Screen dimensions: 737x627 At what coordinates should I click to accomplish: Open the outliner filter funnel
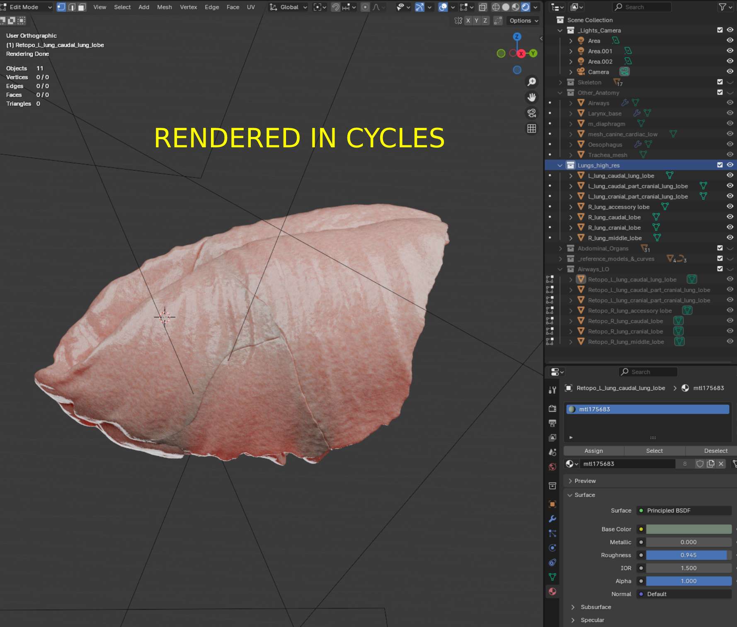click(x=725, y=7)
